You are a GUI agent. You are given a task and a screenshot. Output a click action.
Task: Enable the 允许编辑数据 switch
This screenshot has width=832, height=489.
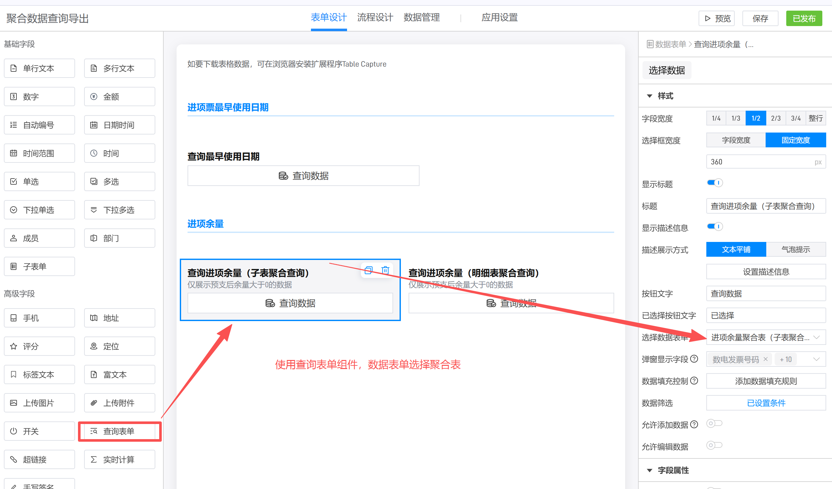714,446
